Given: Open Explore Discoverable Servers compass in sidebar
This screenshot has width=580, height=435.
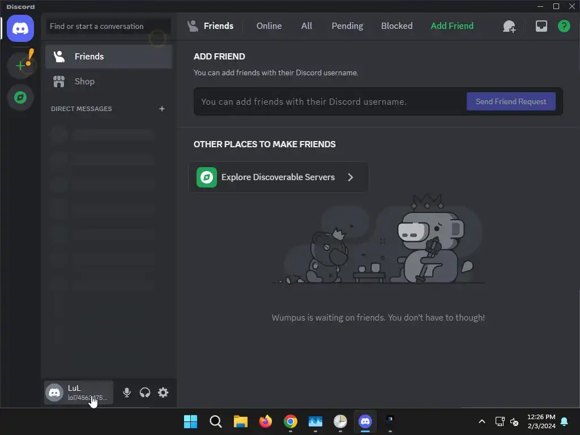Looking at the screenshot, I should [x=20, y=97].
